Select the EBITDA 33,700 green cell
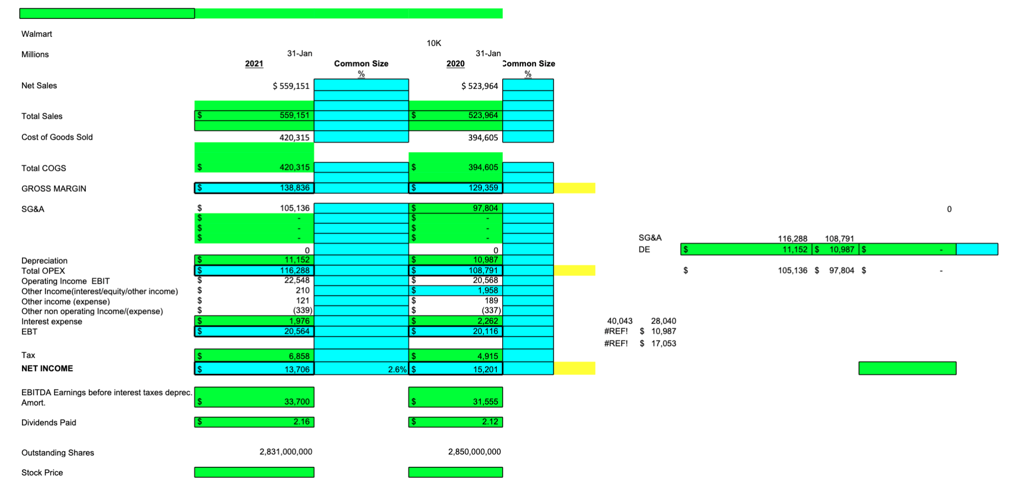Viewport: 1023px width, 502px height. point(253,401)
